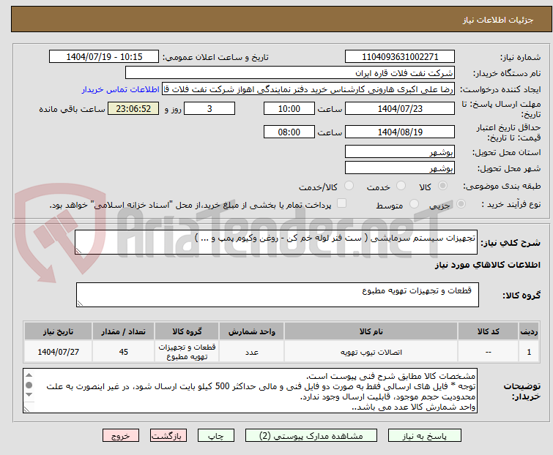The width and height of the screenshot is (553, 455).
Task: Click the تاریخ نیاز column header
Action: [58, 331]
